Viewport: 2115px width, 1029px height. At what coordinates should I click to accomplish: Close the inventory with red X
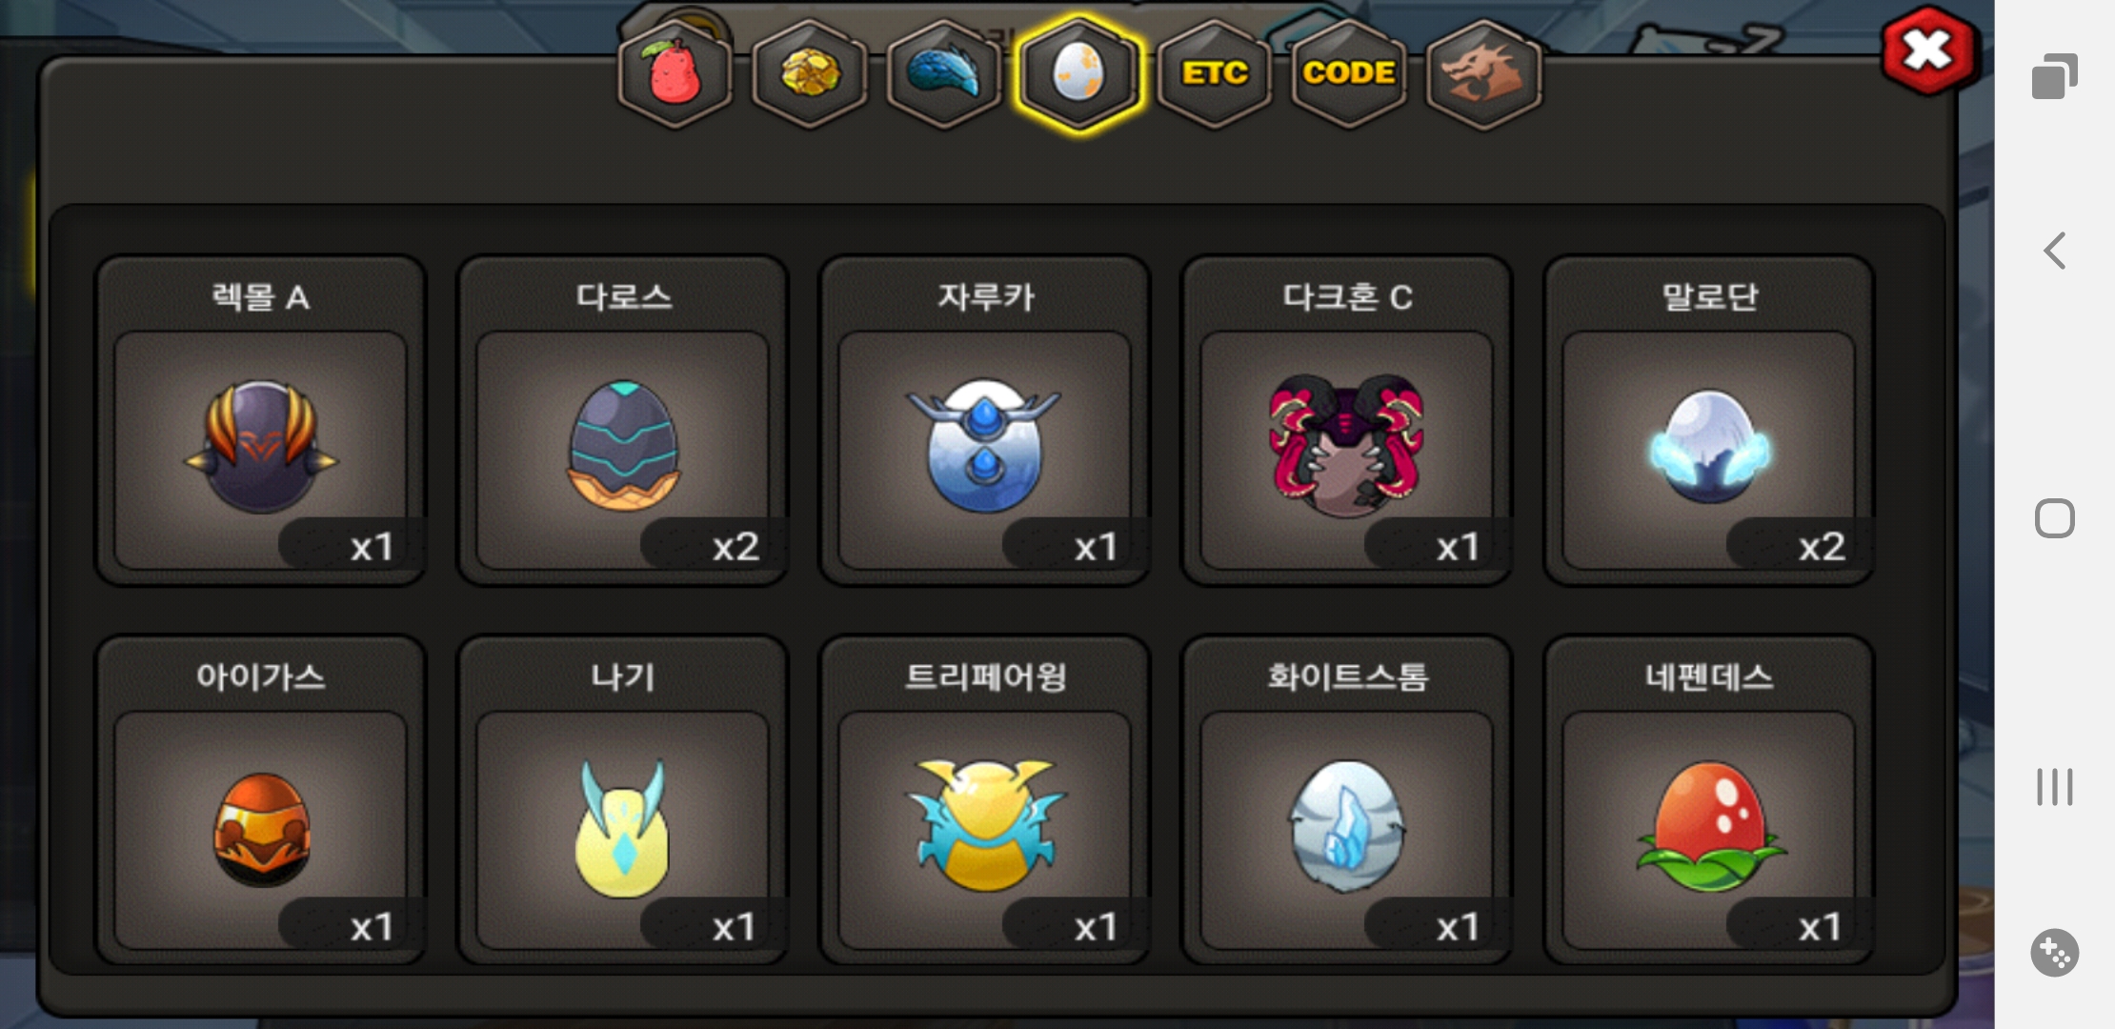click(1930, 50)
